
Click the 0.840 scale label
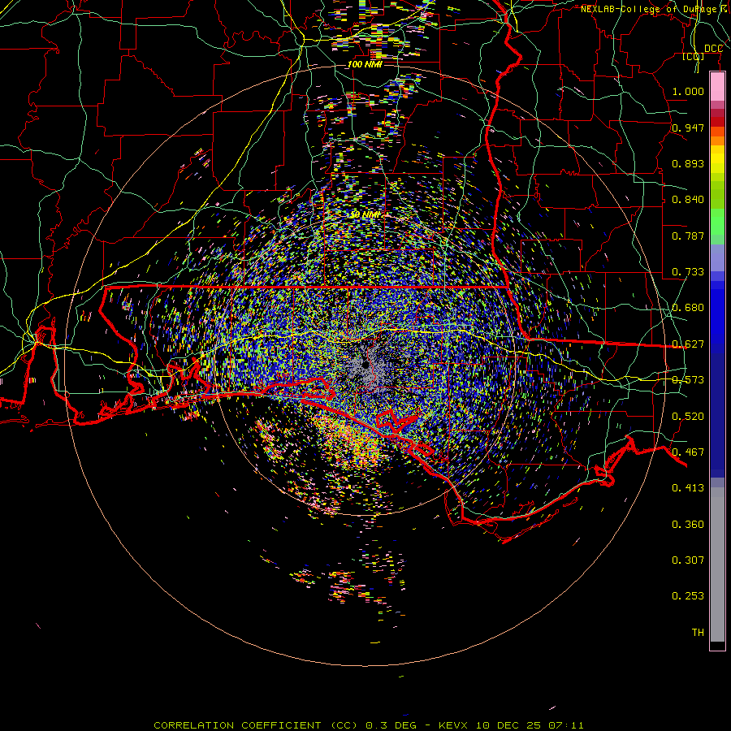(688, 200)
